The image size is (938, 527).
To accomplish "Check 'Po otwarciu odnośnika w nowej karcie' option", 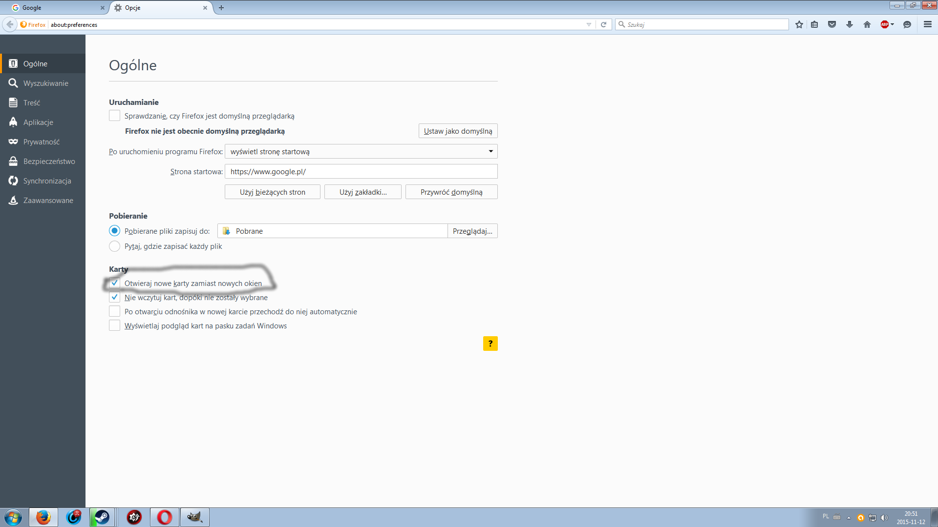I will 114,311.
